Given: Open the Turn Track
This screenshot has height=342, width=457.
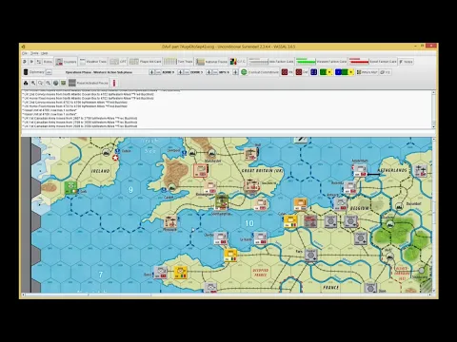Looking at the screenshot, I should (178, 62).
